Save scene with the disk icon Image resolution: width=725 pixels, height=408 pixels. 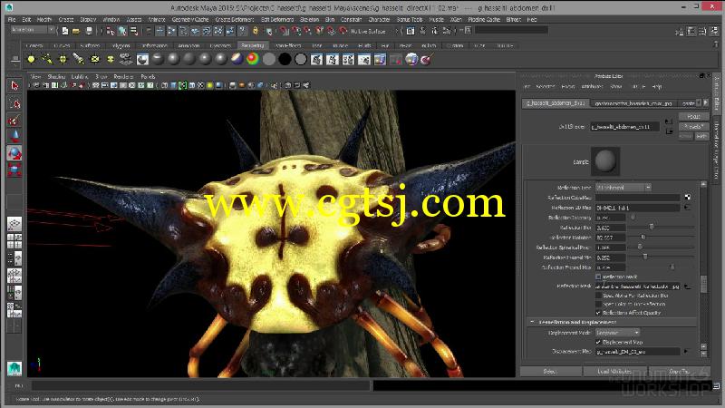[89, 31]
